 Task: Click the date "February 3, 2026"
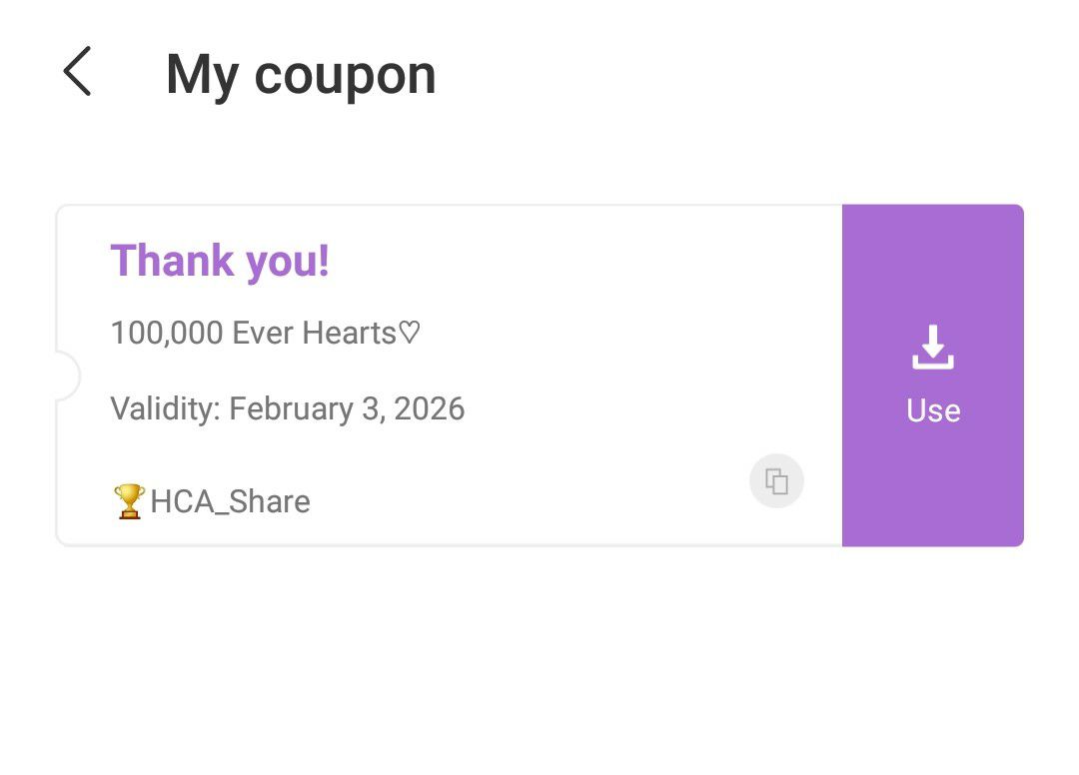click(x=347, y=408)
